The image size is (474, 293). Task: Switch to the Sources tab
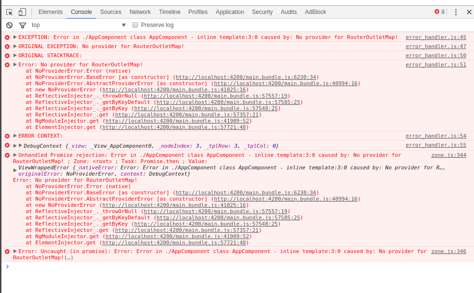(x=110, y=12)
